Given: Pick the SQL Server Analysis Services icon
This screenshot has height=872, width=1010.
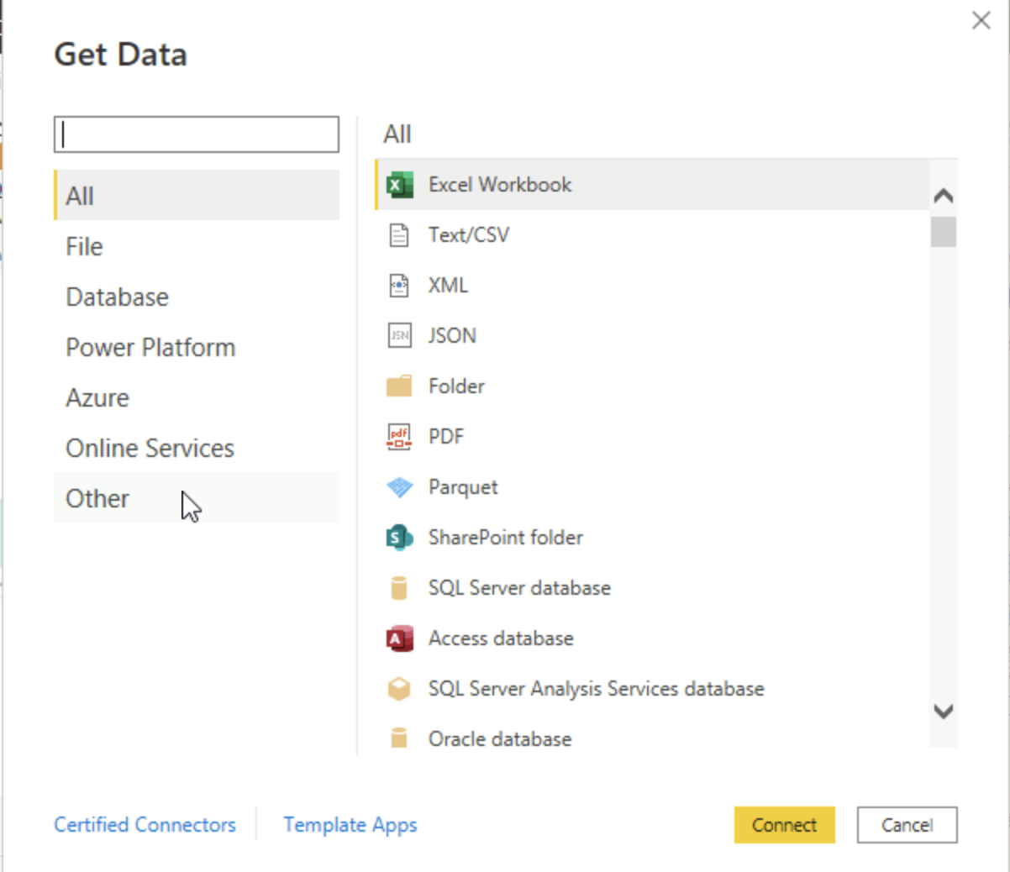Looking at the screenshot, I should pos(399,689).
